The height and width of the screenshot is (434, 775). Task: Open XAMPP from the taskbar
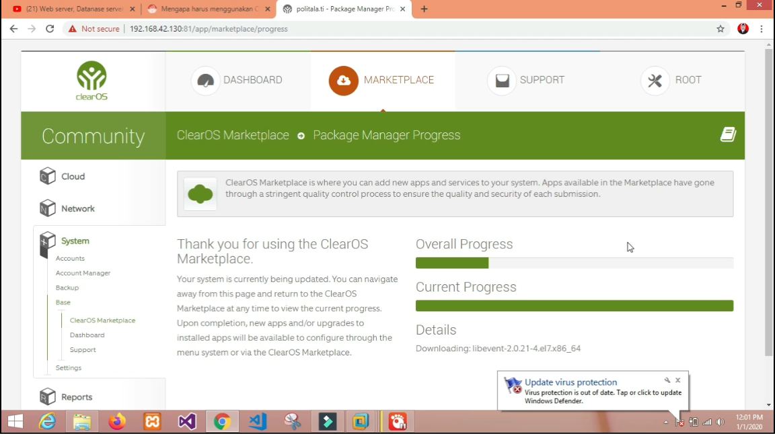[152, 422]
